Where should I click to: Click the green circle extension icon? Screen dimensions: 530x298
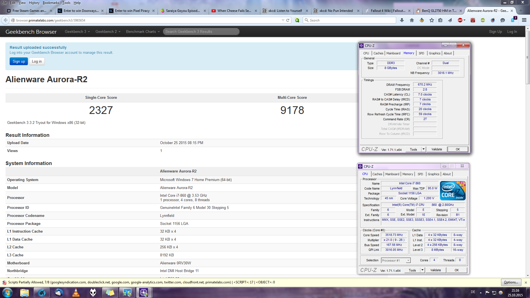[x=483, y=20]
